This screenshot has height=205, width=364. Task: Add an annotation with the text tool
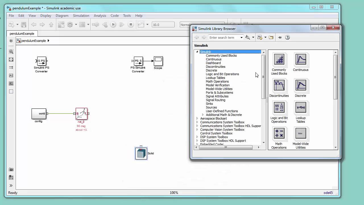(11, 75)
